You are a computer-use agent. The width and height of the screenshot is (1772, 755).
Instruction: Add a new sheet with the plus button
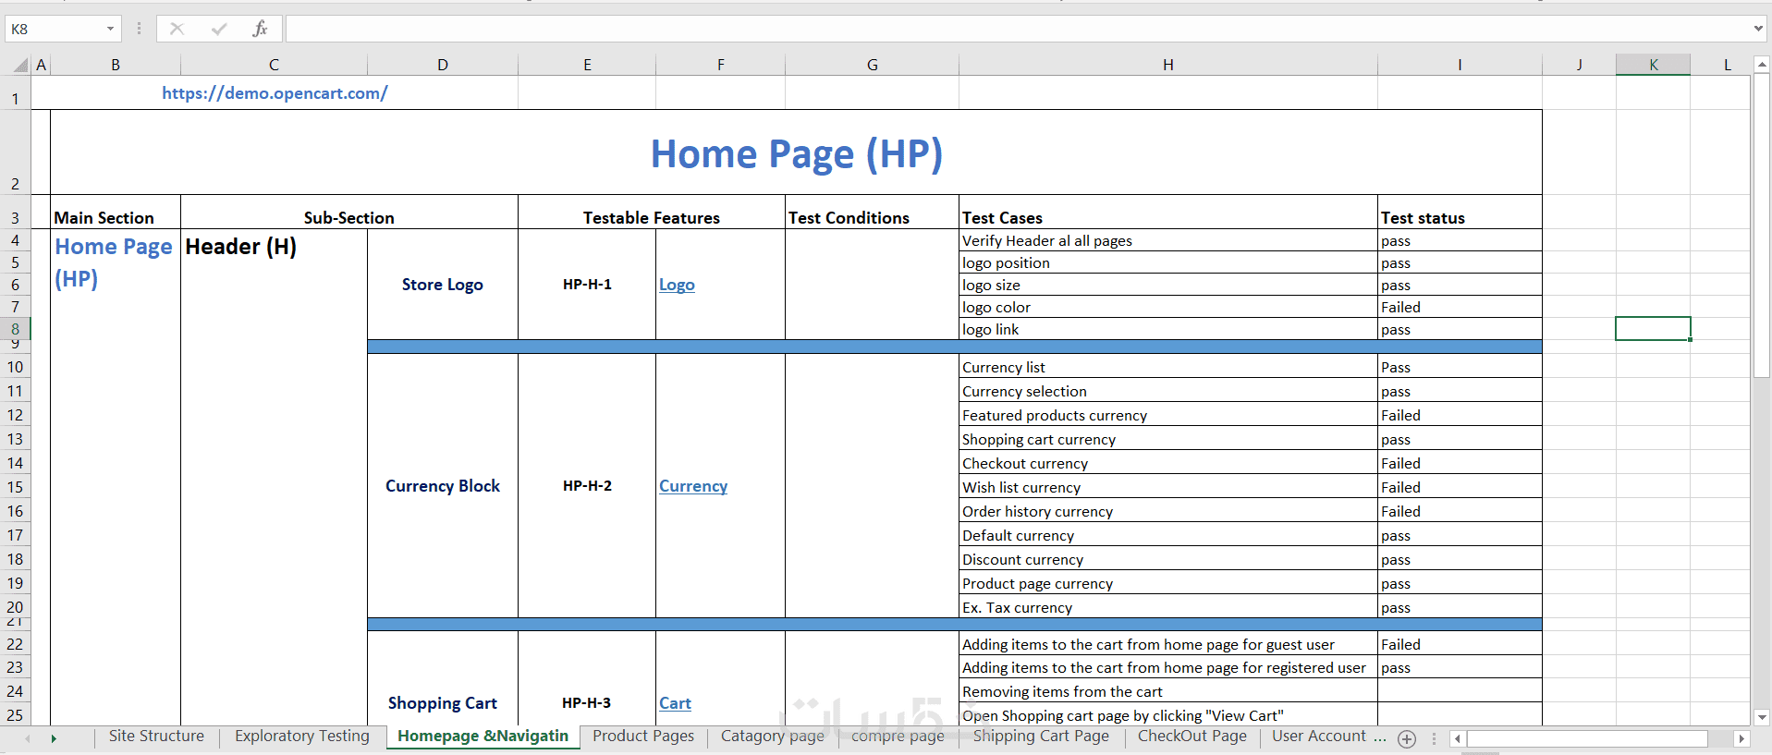[1407, 738]
